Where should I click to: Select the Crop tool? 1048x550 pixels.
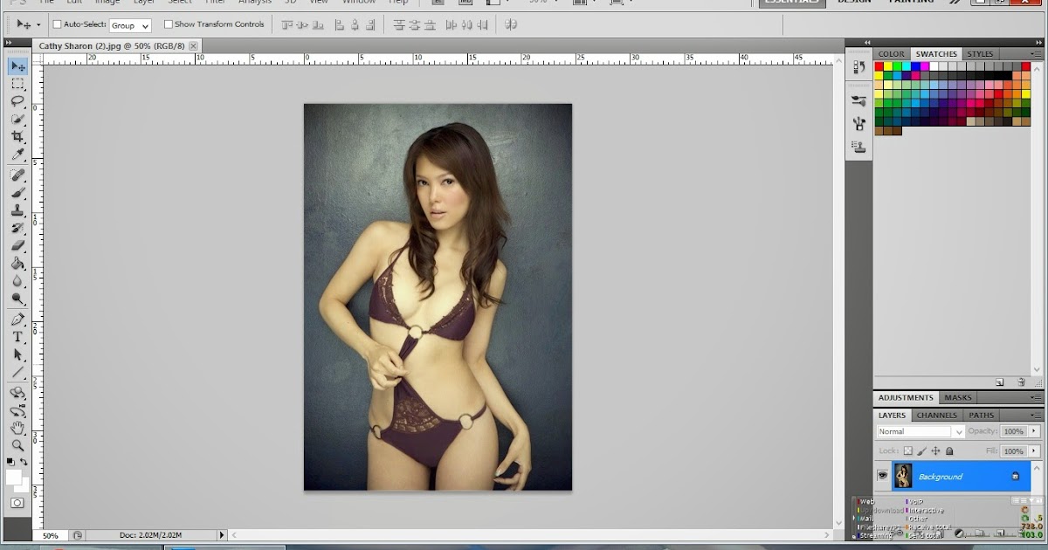[x=17, y=137]
